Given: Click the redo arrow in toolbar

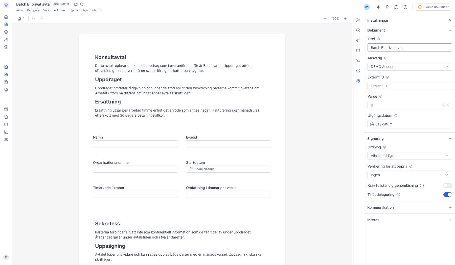Looking at the screenshot, I should pyautogui.click(x=41, y=19).
